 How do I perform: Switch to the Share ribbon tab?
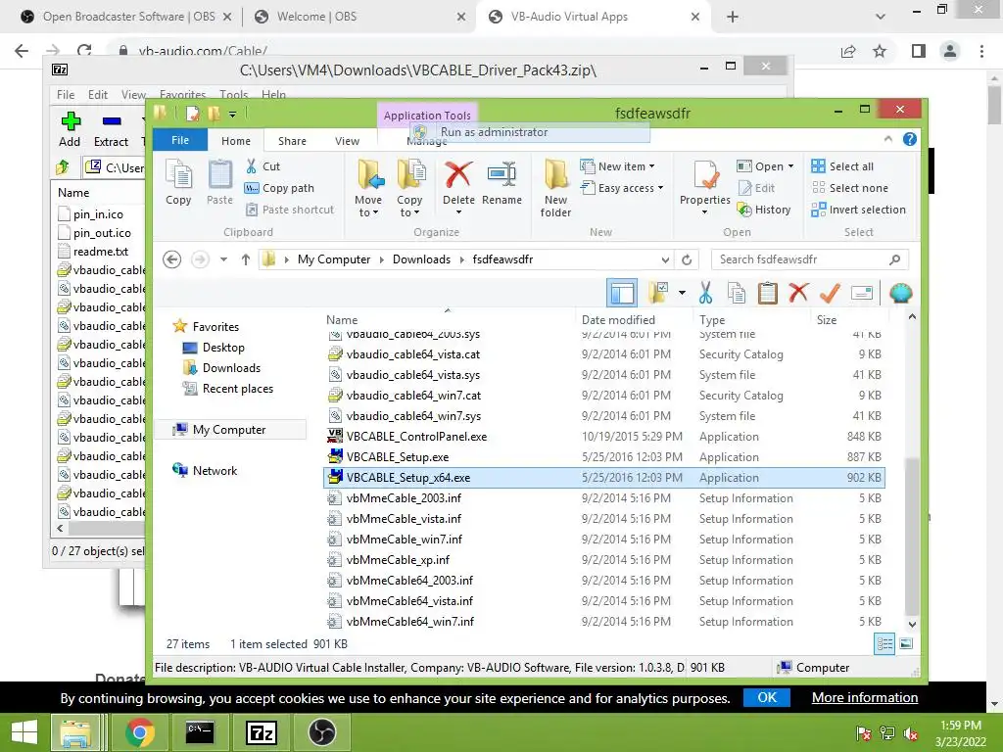(x=292, y=141)
